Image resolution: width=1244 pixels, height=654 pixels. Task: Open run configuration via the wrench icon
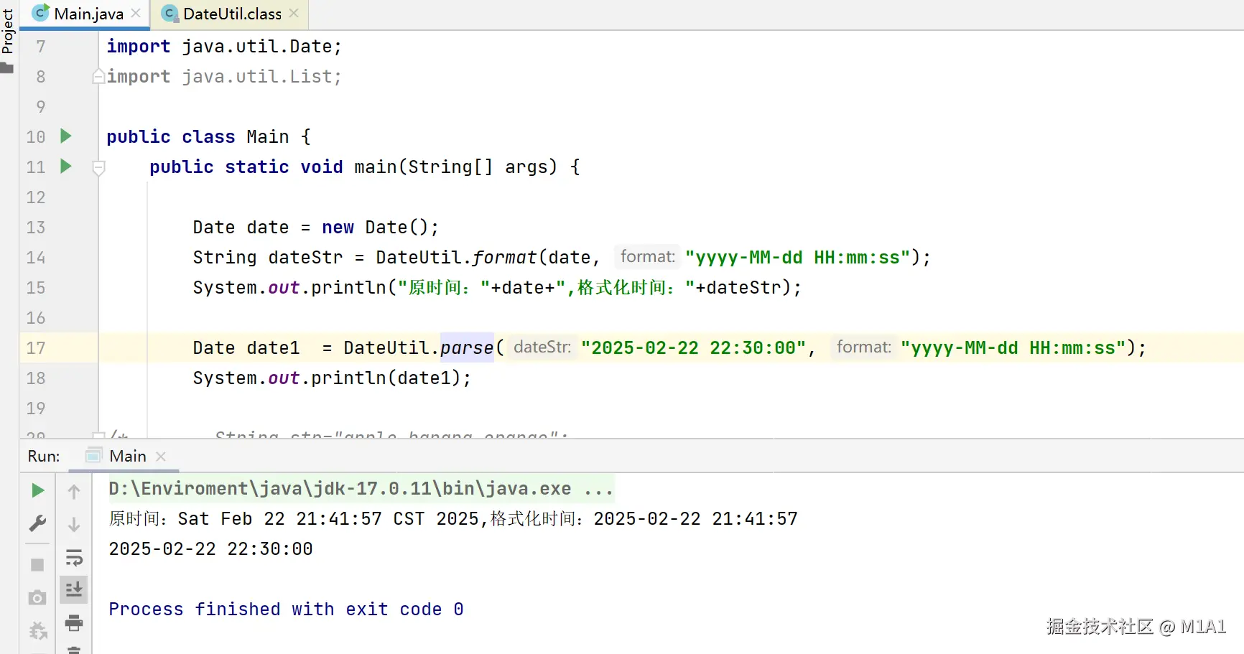37,523
